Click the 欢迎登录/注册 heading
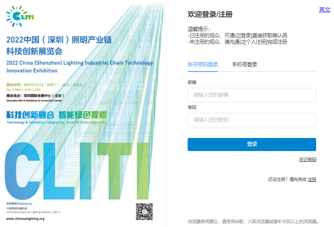This screenshot has height=227, width=334. click(210, 15)
